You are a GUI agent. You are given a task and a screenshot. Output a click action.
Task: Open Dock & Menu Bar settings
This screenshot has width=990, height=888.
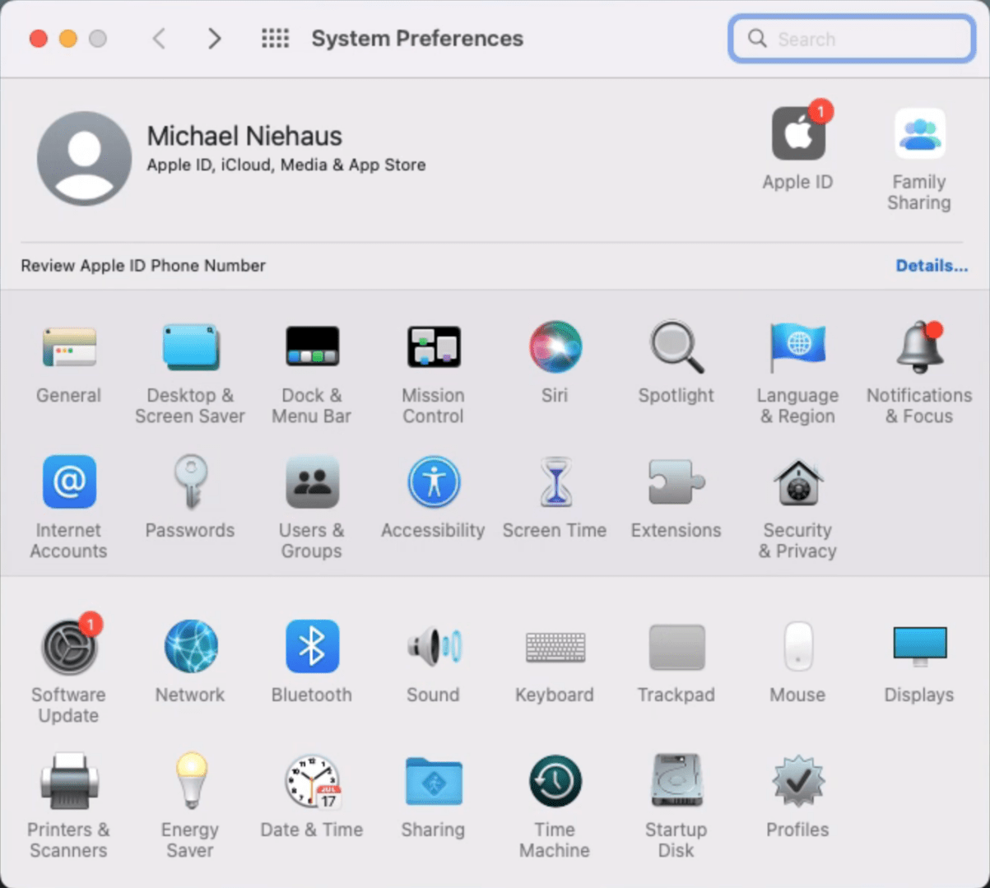click(x=312, y=348)
